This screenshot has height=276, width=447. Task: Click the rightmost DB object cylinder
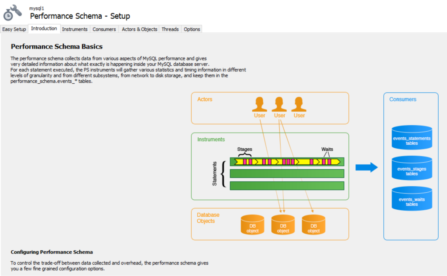pos(313,225)
